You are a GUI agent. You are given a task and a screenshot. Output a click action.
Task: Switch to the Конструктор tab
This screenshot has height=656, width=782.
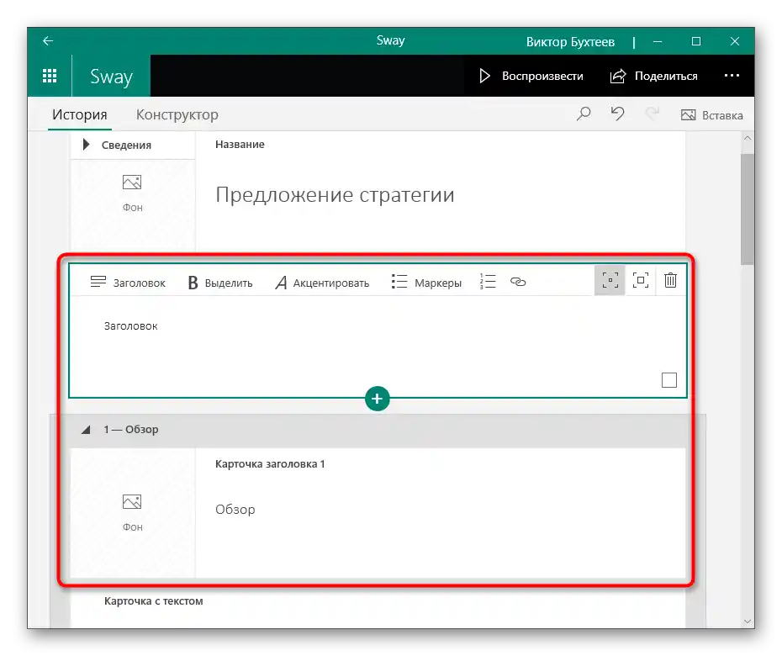tap(177, 114)
